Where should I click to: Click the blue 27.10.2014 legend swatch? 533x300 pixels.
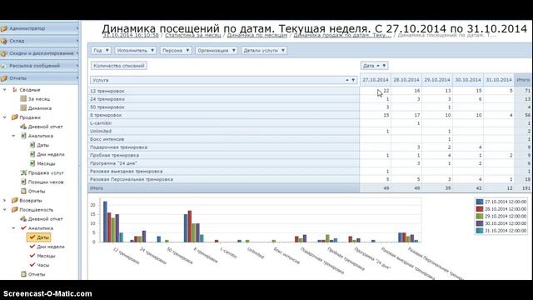[x=480, y=202]
